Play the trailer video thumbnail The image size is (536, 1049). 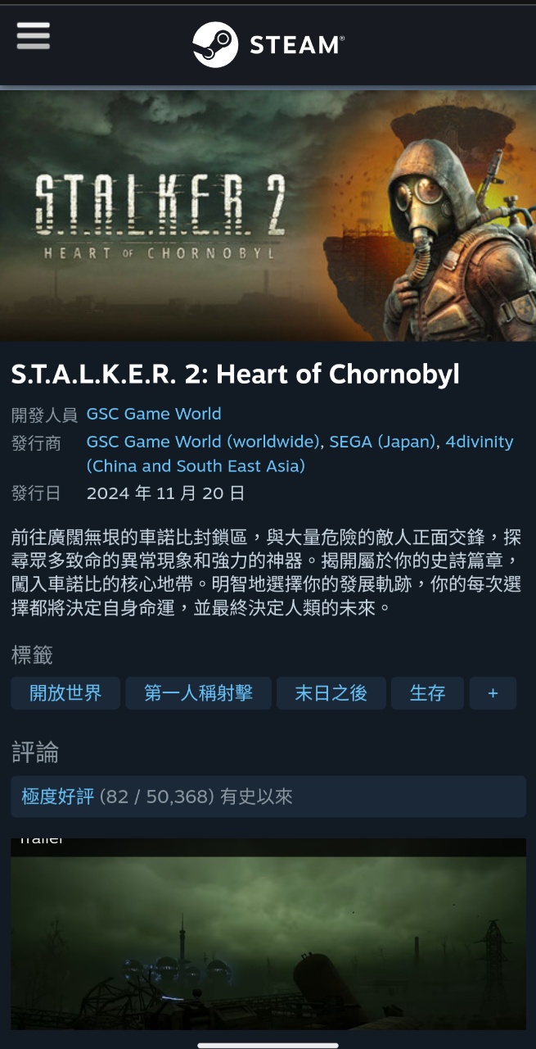(268, 933)
